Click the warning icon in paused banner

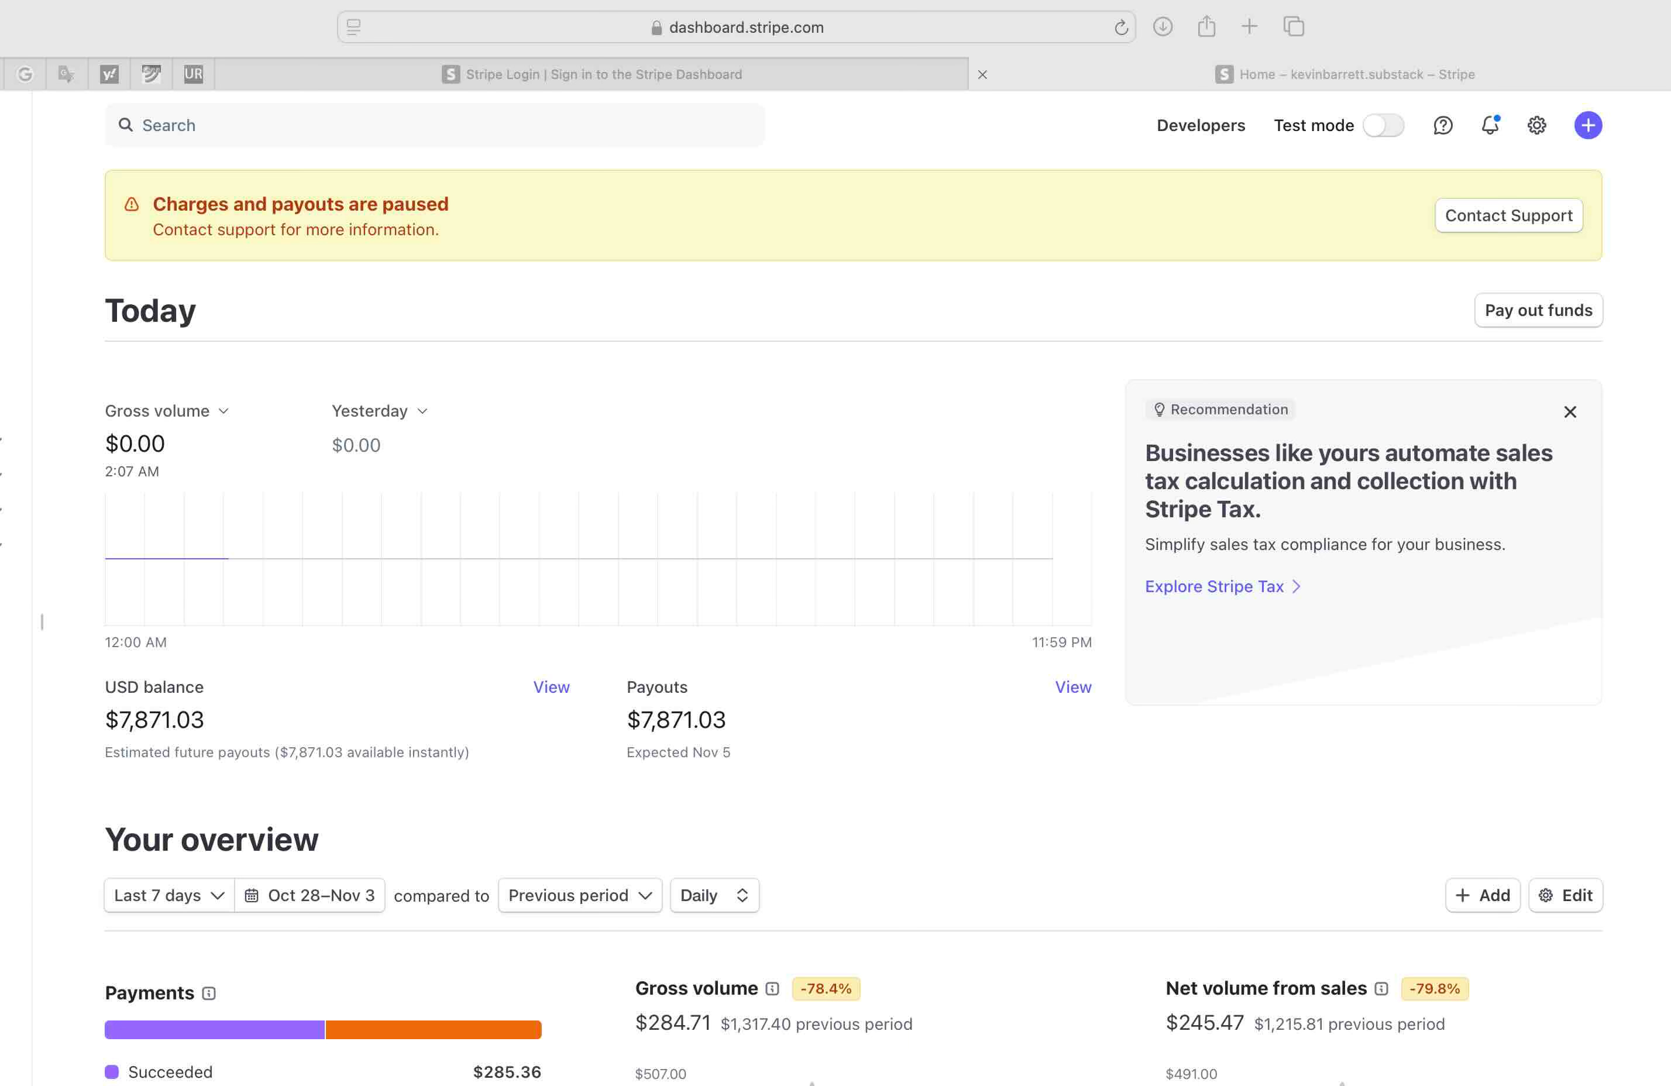131,204
